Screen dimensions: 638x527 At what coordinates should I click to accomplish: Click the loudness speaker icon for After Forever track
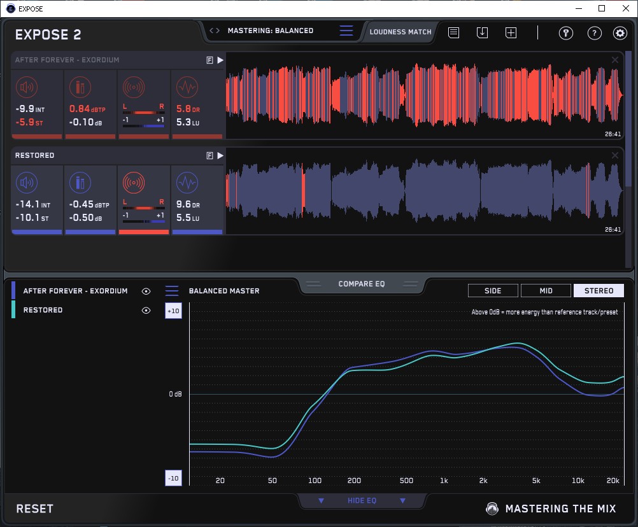tap(26, 88)
